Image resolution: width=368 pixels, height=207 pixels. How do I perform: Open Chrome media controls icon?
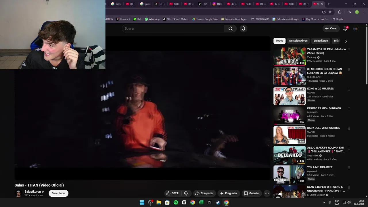(x=350, y=12)
